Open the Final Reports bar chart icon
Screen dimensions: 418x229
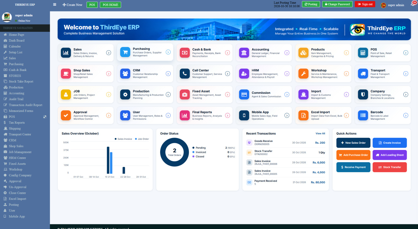pos(185,115)
